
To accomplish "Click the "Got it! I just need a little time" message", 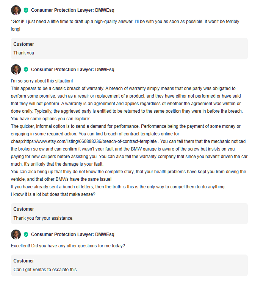I will coord(125,25).
